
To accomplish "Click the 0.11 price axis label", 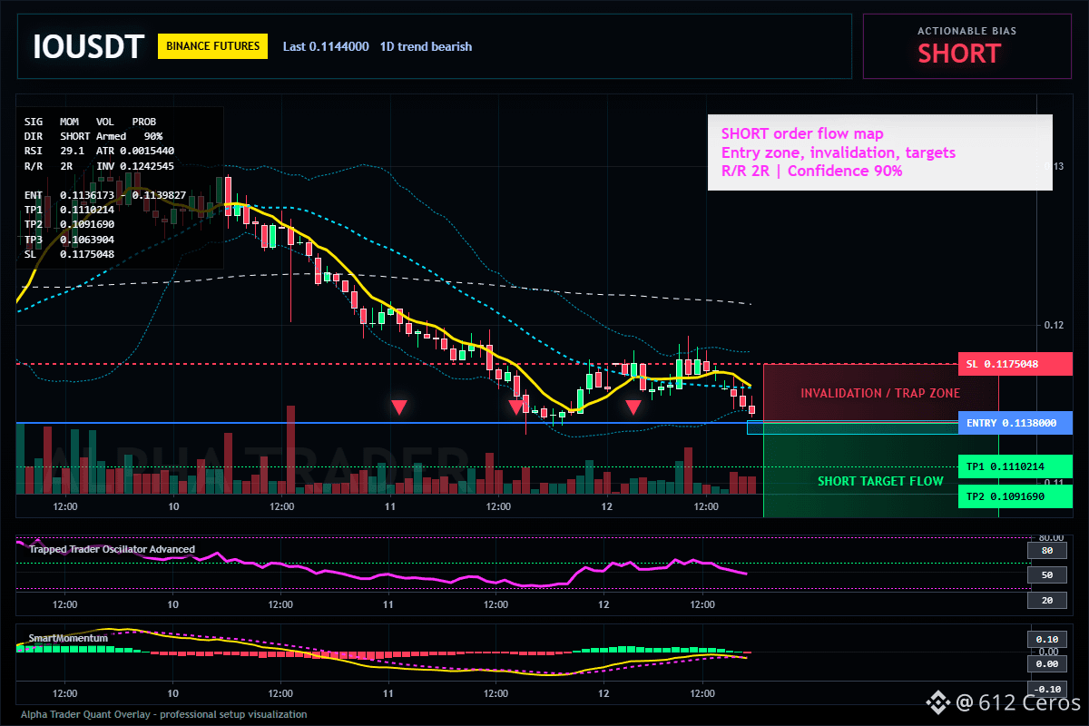I will click(1052, 482).
